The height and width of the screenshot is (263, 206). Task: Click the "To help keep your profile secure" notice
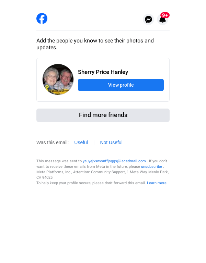pyautogui.click(x=91, y=183)
